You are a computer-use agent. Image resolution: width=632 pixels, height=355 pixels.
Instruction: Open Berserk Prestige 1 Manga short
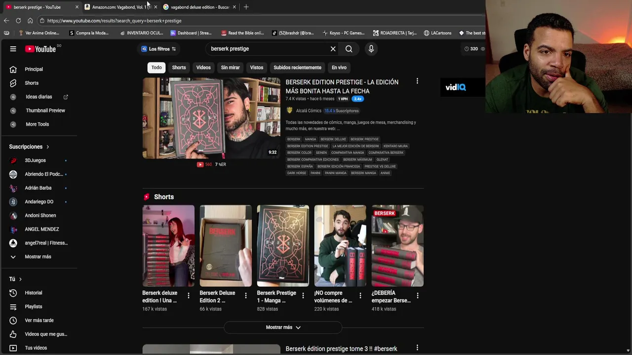(x=283, y=246)
